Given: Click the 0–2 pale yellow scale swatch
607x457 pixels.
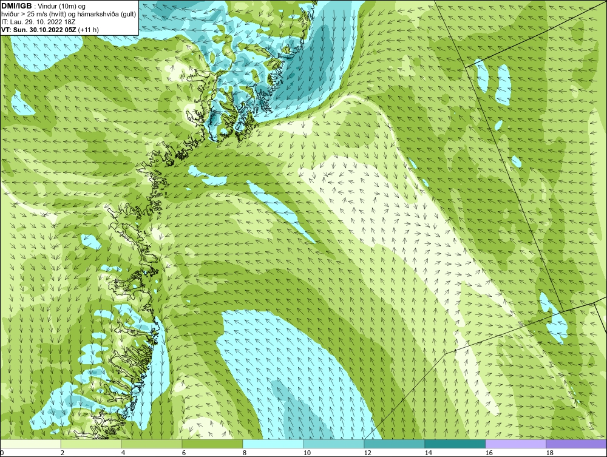Looking at the screenshot, I should tap(30, 444).
